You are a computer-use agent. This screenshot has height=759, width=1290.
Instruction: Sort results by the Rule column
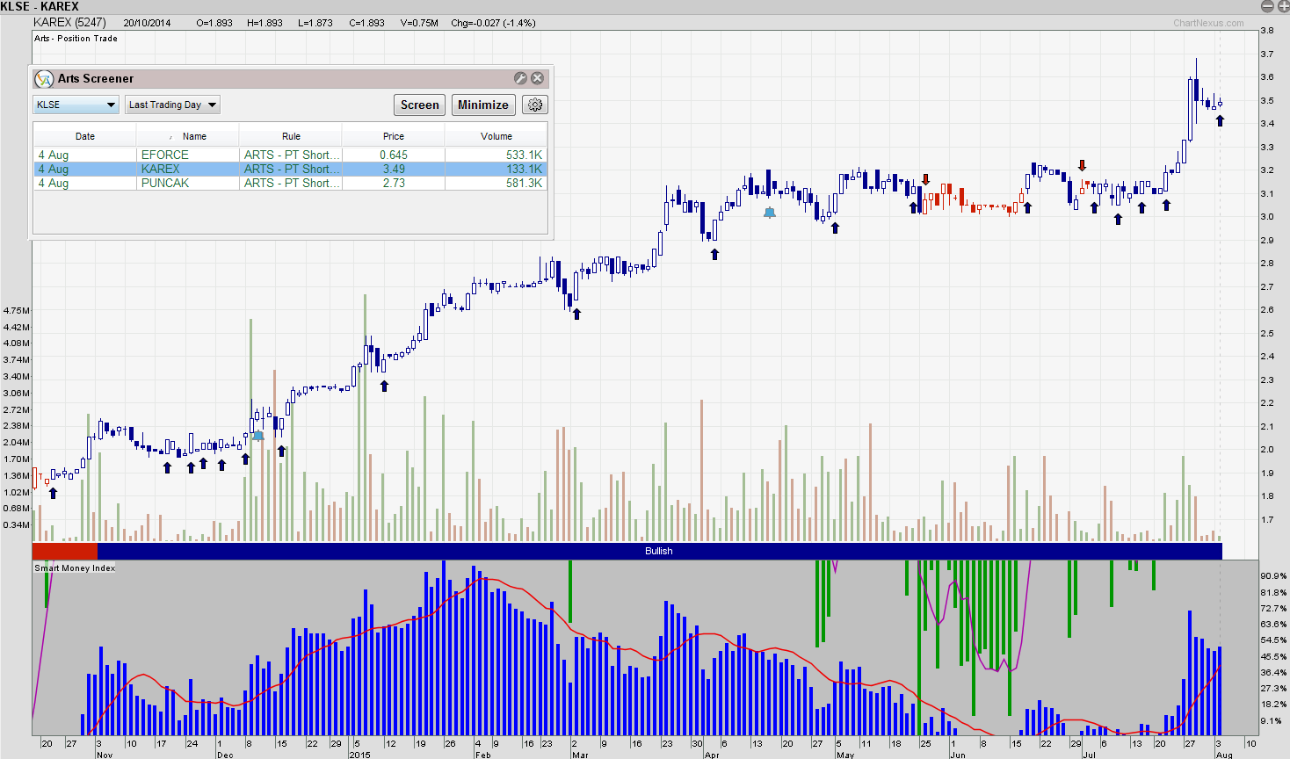click(291, 136)
